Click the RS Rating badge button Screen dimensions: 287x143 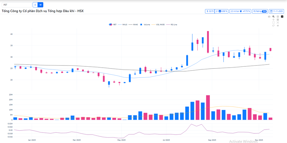(x=260, y=11)
